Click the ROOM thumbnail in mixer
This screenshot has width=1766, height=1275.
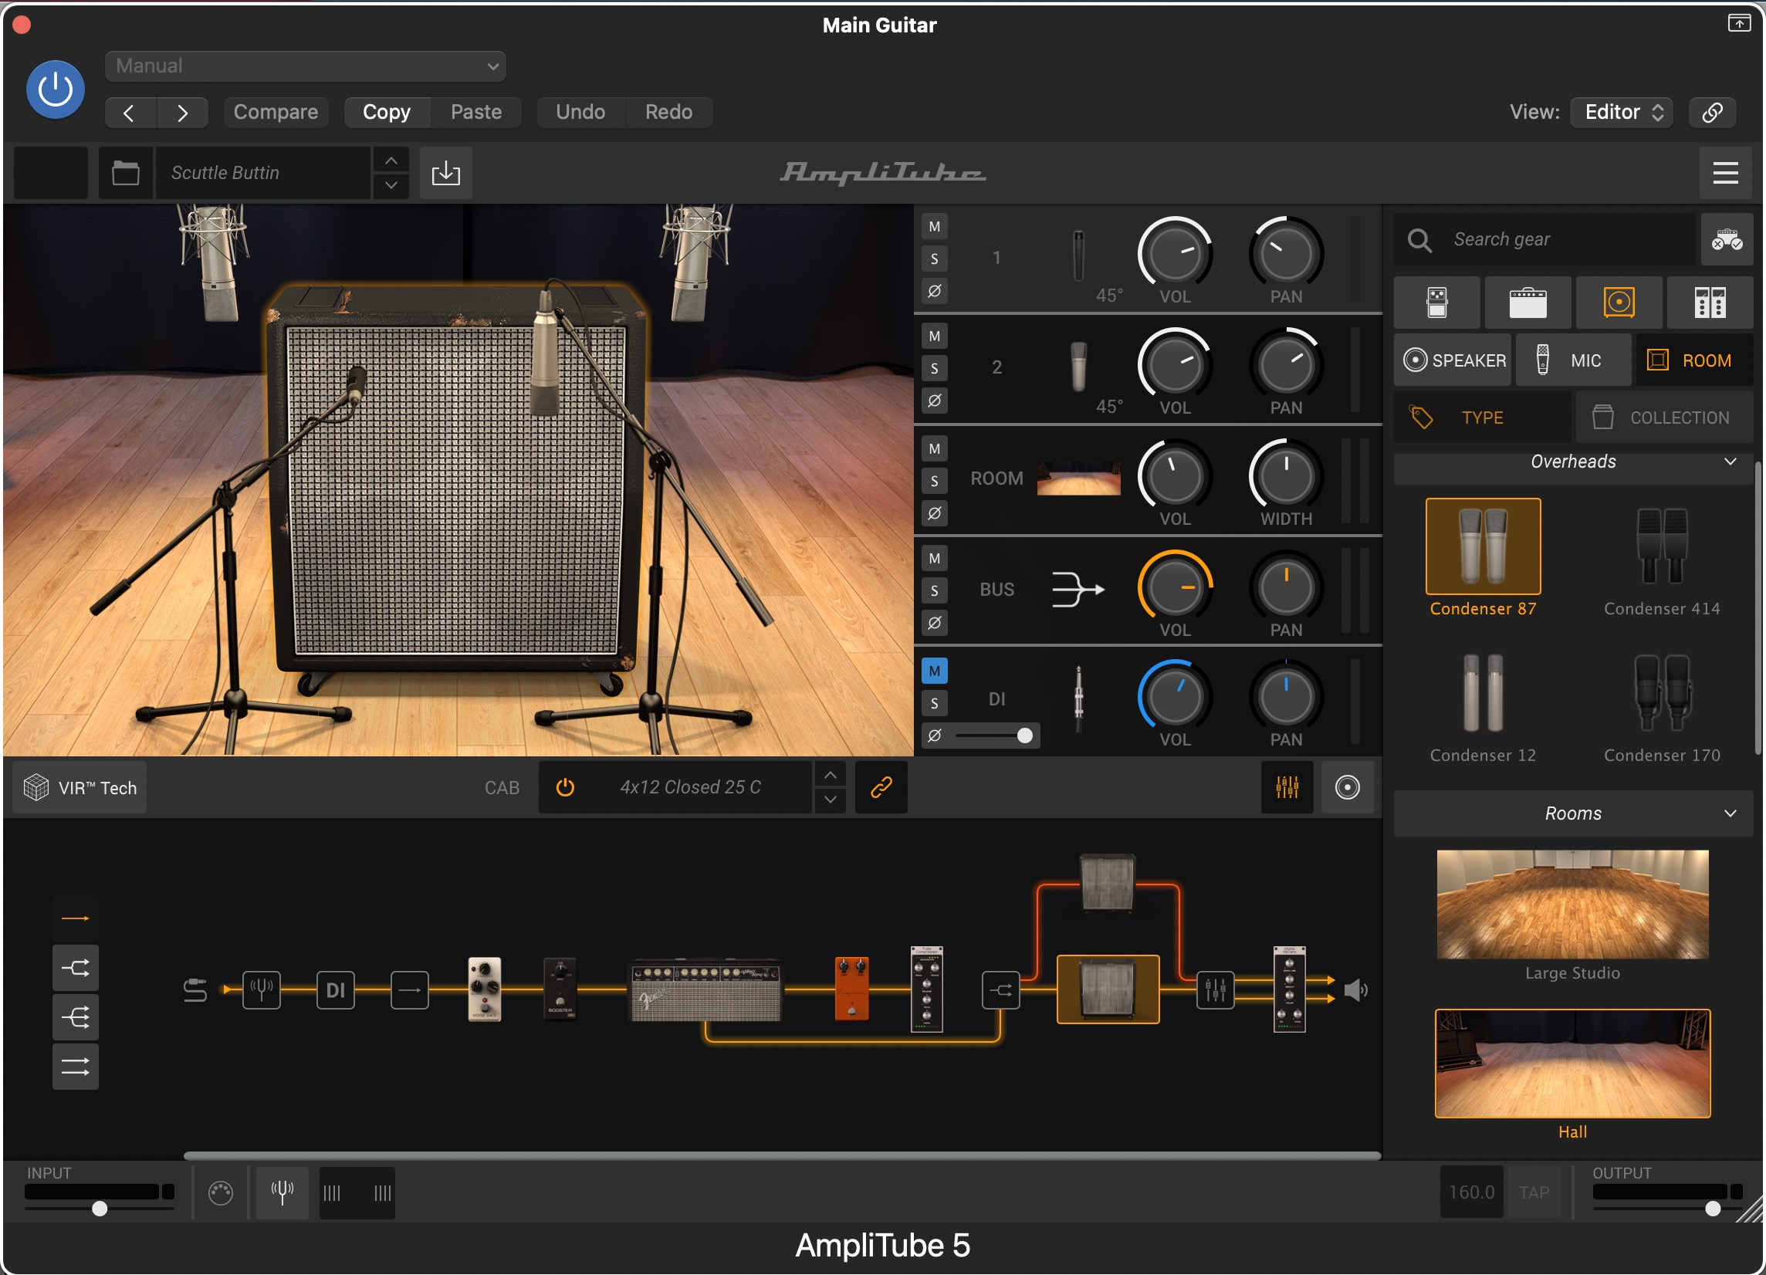1078,479
